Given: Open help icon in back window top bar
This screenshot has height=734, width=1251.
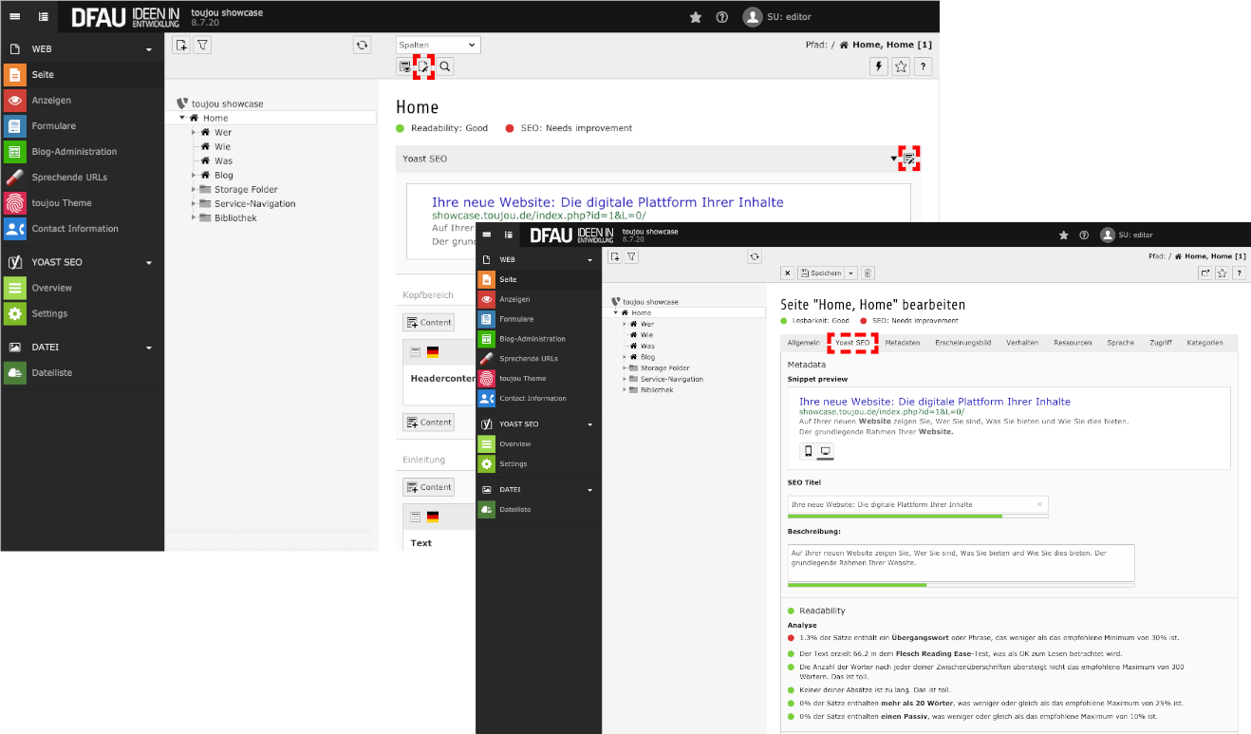Looking at the screenshot, I should pyautogui.click(x=721, y=17).
